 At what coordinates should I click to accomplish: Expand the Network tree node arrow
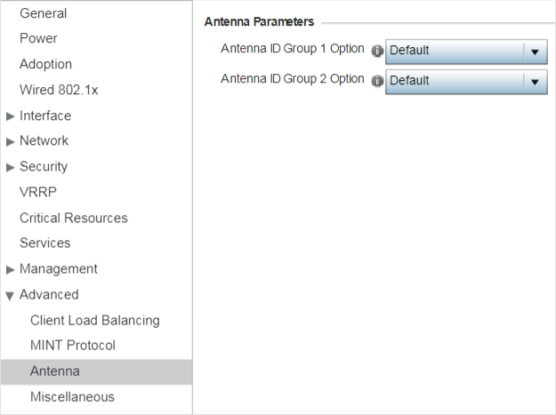pos(11,141)
